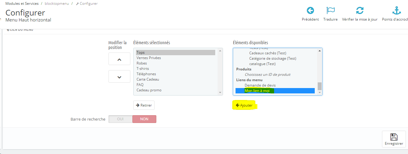The image size is (408, 154).
Task: Open Modules et Services breadcrumb
Action: click(x=22, y=4)
